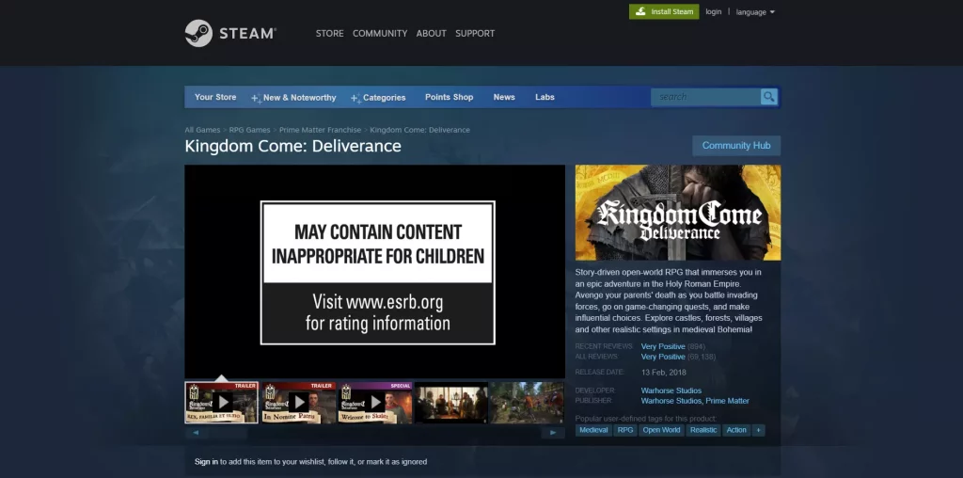963x478 pixels.
Task: Expand Categories menu
Action: coord(378,98)
